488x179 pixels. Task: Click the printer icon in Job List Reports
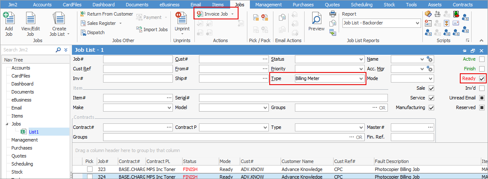pyautogui.click(x=333, y=14)
